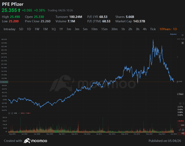This screenshot has width=185, height=146.
Task: Open settings for the VOL indicator
Action: tap(9, 113)
